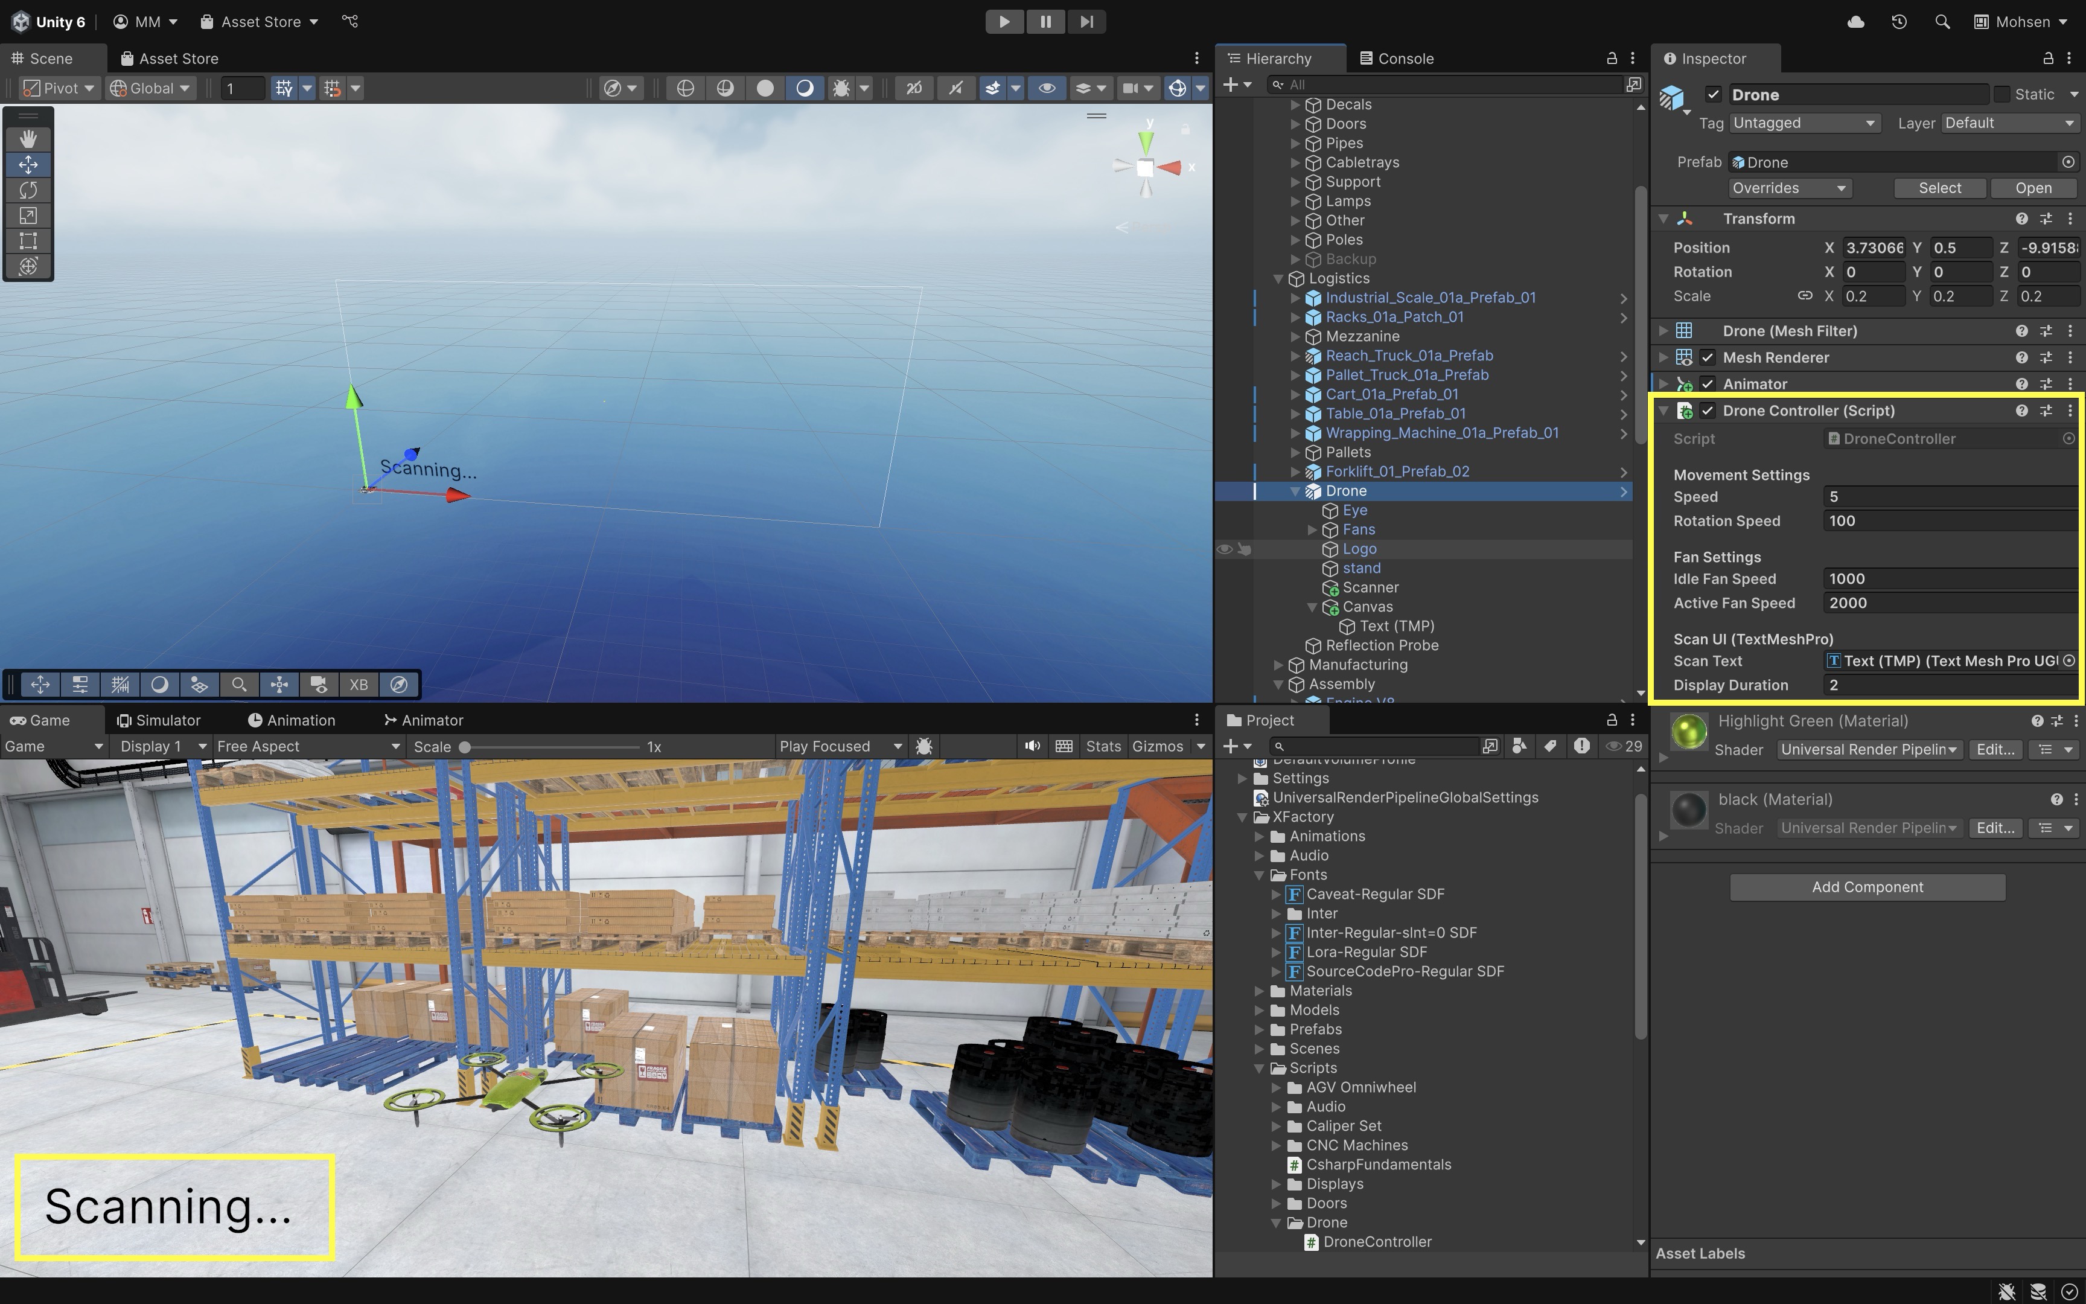2086x1304 pixels.
Task: Click the Play button
Action: tap(1004, 22)
